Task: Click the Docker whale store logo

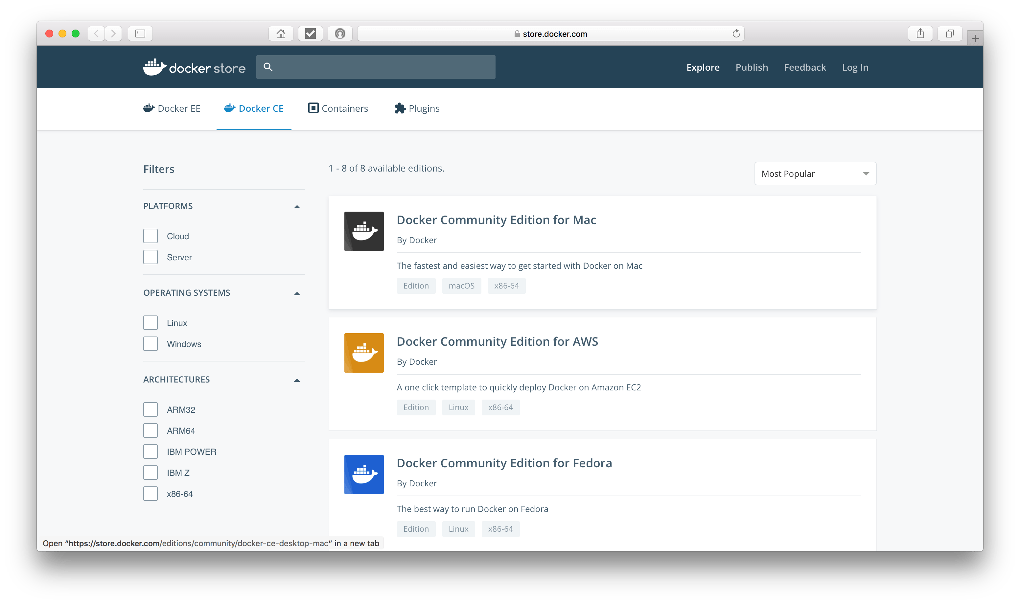Action: 194,67
